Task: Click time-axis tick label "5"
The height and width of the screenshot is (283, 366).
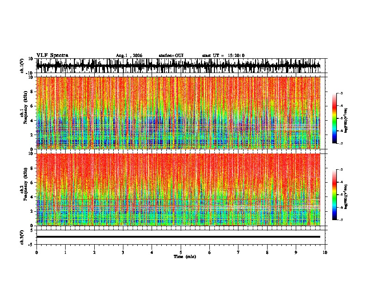Action: [x=181, y=252]
